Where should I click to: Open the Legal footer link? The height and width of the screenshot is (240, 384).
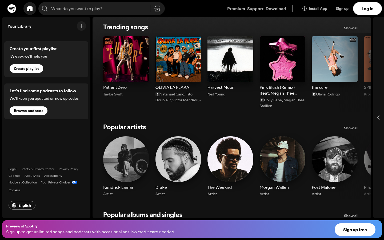[x=13, y=169]
